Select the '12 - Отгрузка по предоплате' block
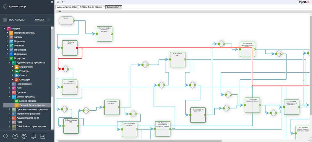Viewport: 312px width, 142px height. pos(198,115)
